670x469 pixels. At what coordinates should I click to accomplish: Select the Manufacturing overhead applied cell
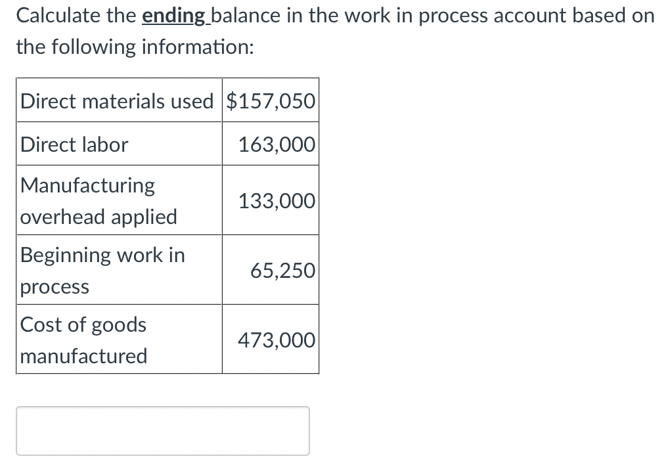(99, 200)
